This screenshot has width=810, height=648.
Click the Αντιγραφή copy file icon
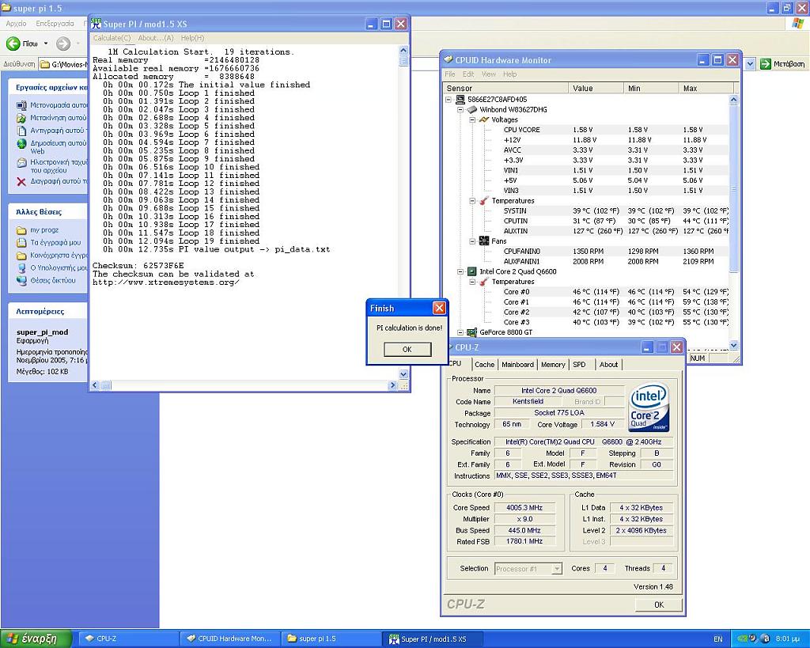[x=21, y=131]
